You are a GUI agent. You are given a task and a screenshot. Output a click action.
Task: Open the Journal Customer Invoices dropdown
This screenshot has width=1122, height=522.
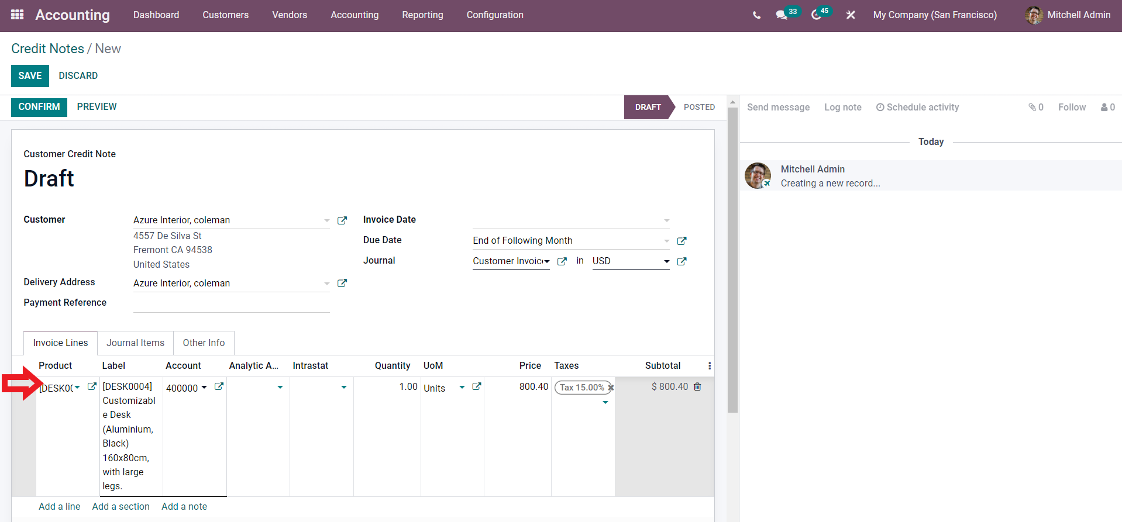[x=547, y=261]
